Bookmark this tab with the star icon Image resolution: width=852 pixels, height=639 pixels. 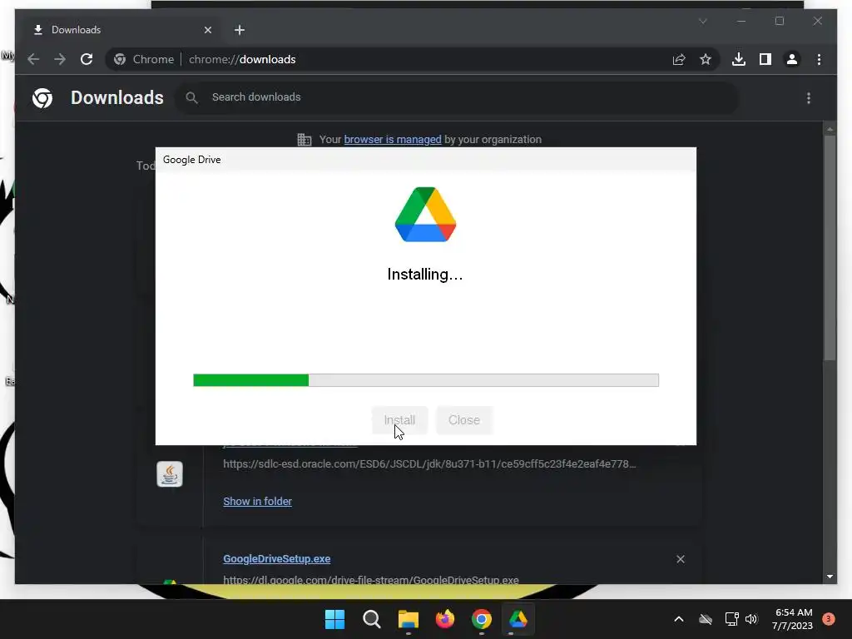pos(706,59)
